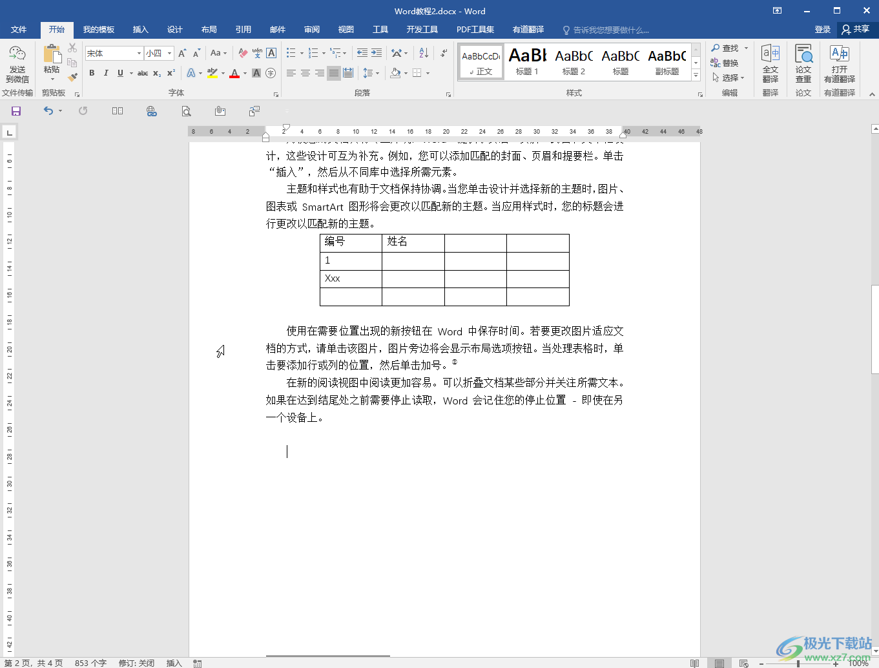This screenshot has height=668, width=879.
Task: Apply the 副标题 subtitle style
Action: pos(667,62)
